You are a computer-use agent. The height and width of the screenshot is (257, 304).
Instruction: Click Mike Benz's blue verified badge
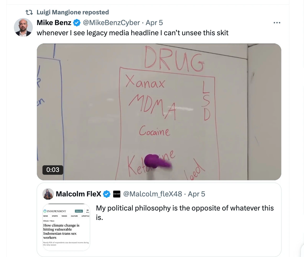(77, 23)
